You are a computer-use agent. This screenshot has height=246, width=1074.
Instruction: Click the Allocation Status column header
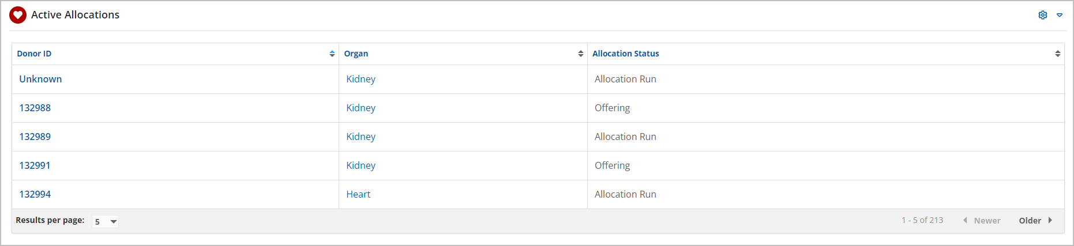tap(626, 54)
